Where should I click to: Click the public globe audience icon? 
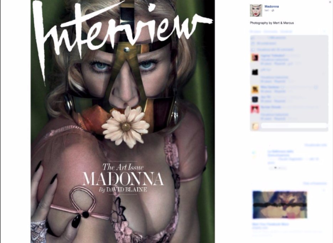[x=273, y=10]
